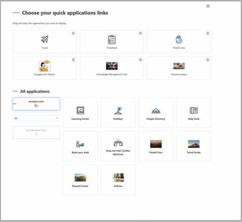Click trash icon on Powell care tile

208,33
